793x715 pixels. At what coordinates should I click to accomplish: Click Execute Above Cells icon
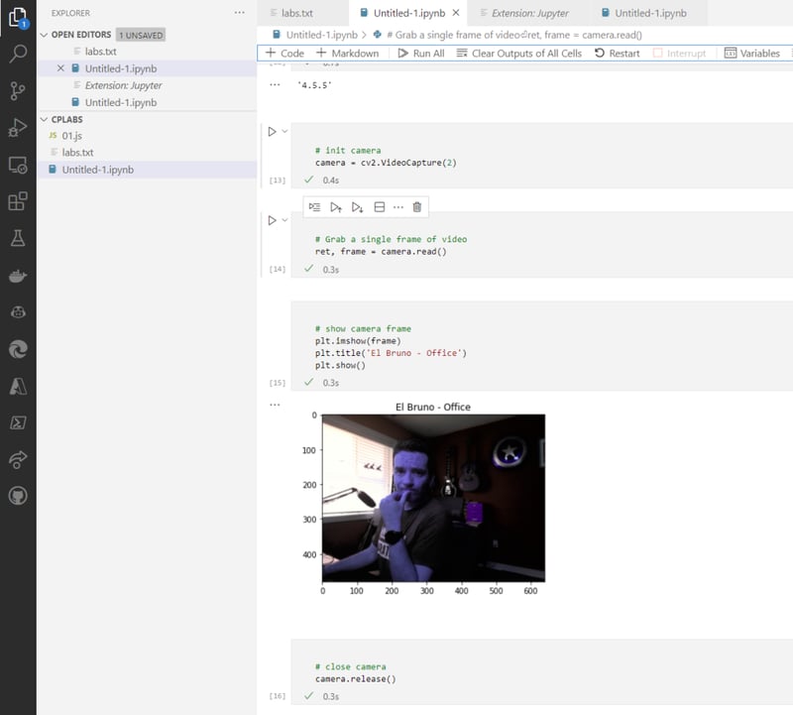click(336, 207)
